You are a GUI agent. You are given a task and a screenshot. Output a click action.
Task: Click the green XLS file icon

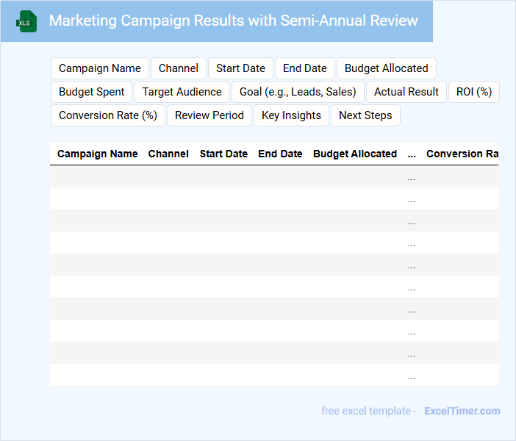pyautogui.click(x=26, y=21)
